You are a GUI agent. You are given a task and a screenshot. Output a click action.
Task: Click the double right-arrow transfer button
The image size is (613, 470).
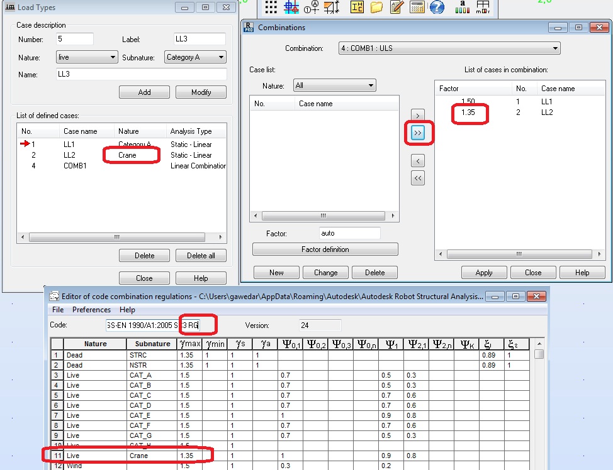point(417,134)
